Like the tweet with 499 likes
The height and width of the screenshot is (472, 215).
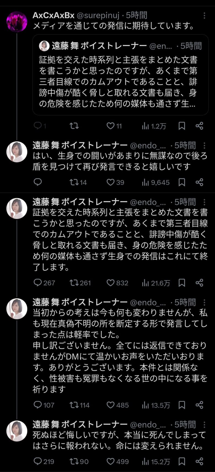pyautogui.click(x=111, y=461)
